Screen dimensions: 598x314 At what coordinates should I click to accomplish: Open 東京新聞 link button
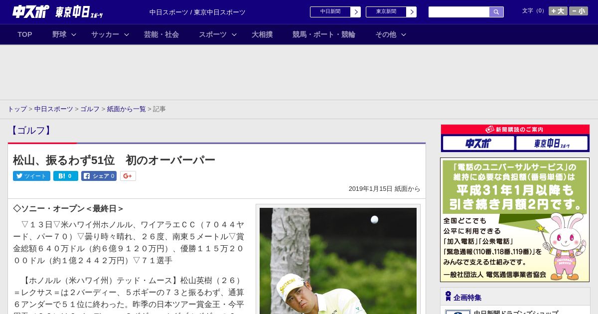(x=386, y=12)
